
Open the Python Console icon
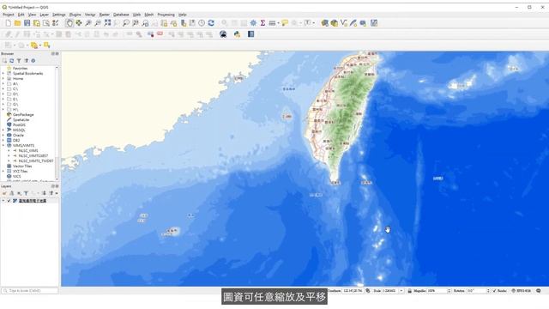click(x=237, y=34)
